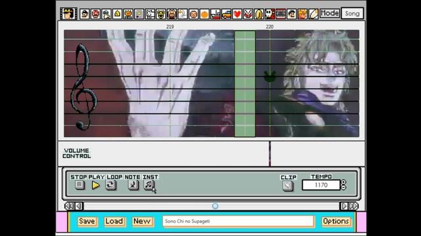Click the Save button
The width and height of the screenshot is (421, 236).
coord(87,221)
